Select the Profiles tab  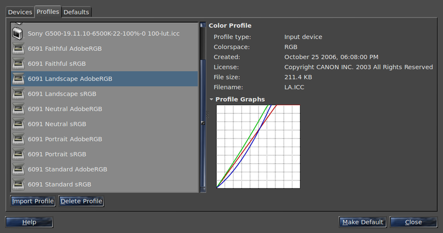(x=47, y=12)
